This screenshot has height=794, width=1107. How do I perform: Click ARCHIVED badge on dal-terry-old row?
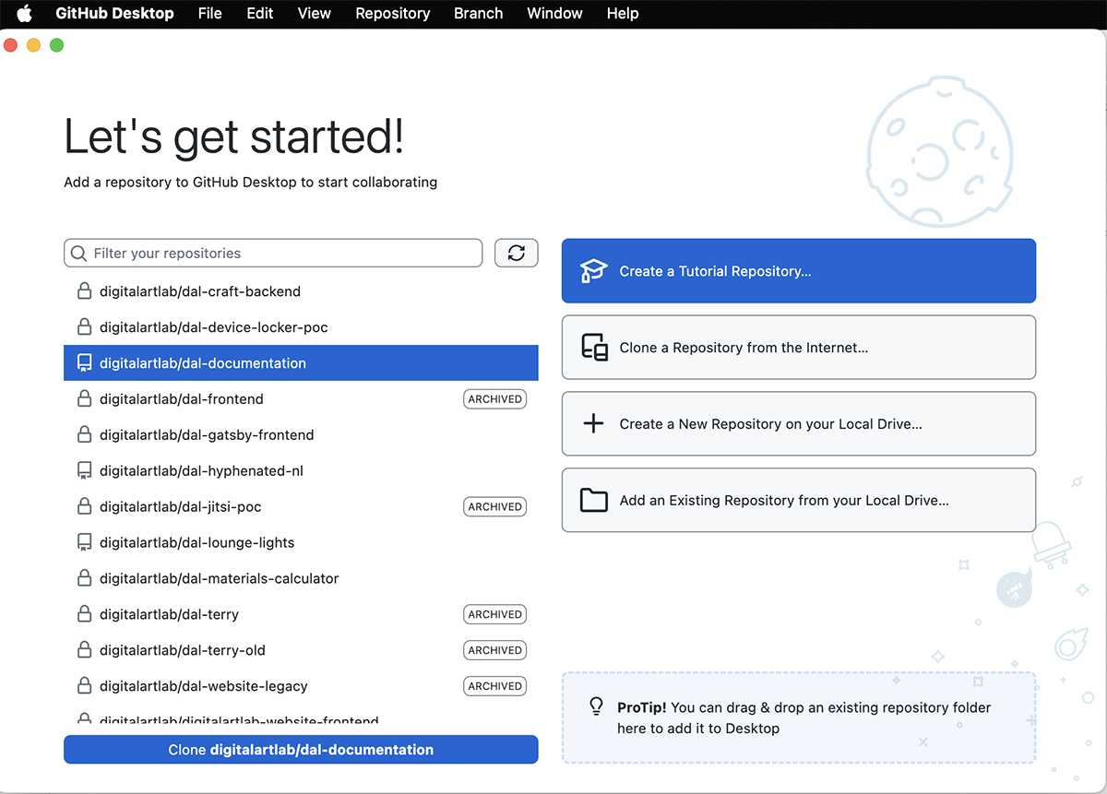[x=494, y=651]
